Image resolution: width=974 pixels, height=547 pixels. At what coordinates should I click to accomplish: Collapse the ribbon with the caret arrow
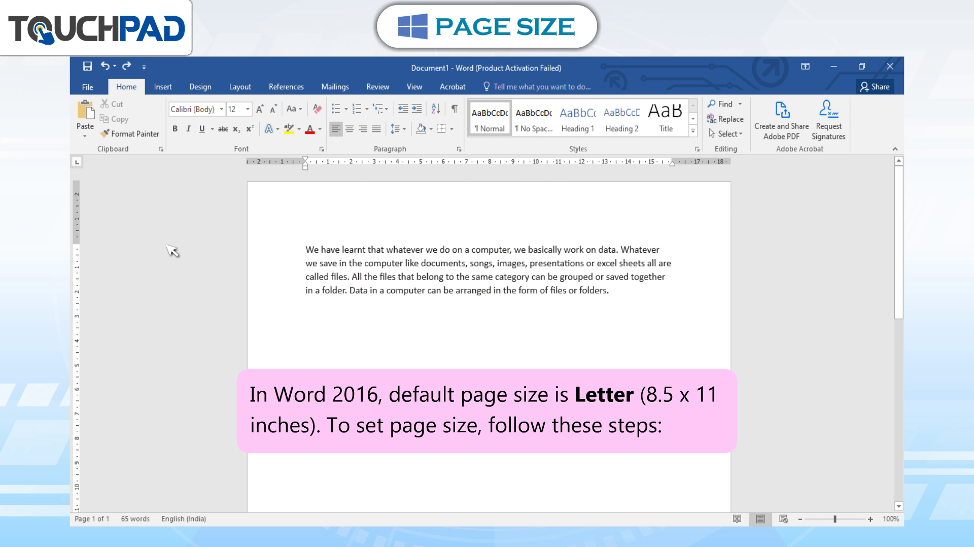point(895,149)
